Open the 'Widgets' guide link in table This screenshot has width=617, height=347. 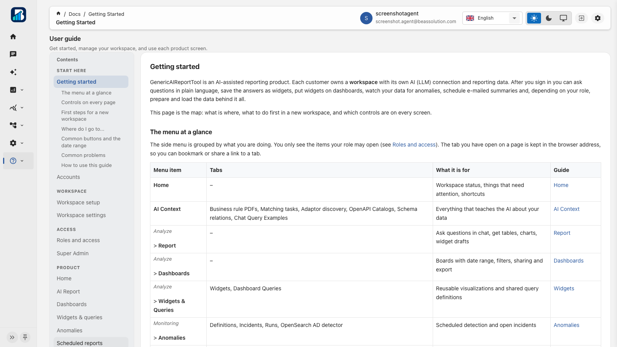coord(564,288)
